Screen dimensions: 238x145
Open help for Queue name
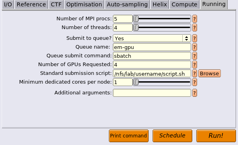coord(195,47)
